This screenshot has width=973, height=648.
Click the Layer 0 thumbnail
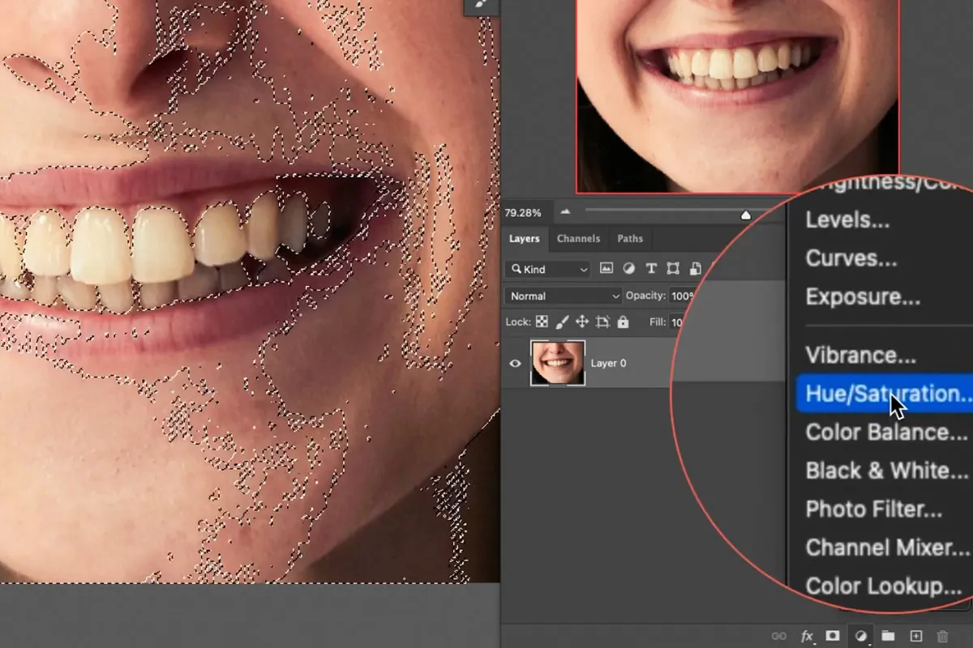[x=556, y=363]
